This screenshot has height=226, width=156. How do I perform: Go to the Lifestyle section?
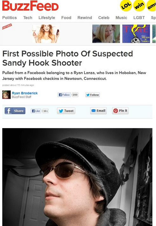pos(47,18)
